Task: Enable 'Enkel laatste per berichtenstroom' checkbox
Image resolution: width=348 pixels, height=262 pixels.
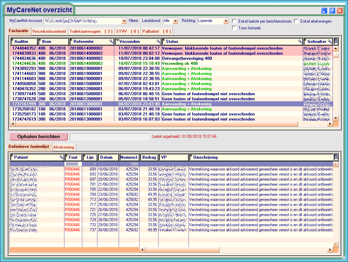Action: point(234,21)
